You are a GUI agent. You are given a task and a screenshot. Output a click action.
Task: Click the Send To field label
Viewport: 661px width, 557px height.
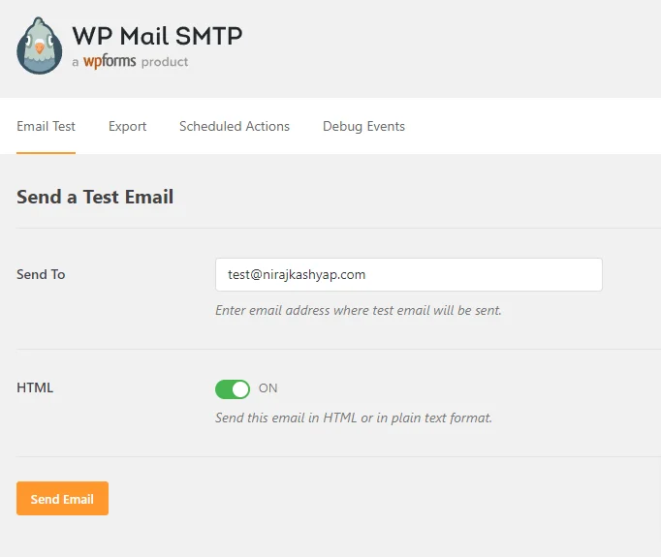(41, 274)
